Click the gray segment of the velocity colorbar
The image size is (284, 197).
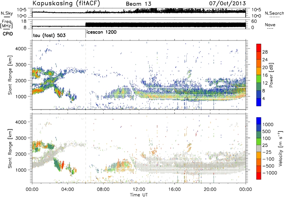point(259,148)
